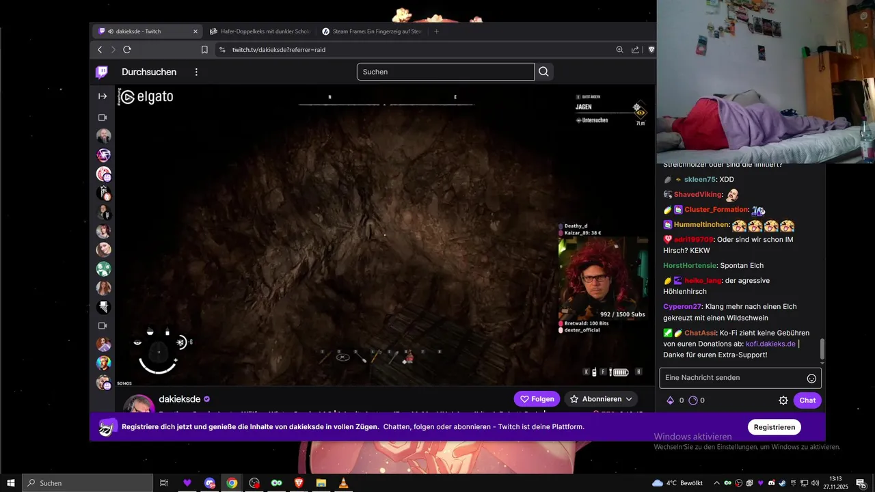Click the dakieksde channel avatar
The image size is (875, 492).
pos(139,404)
